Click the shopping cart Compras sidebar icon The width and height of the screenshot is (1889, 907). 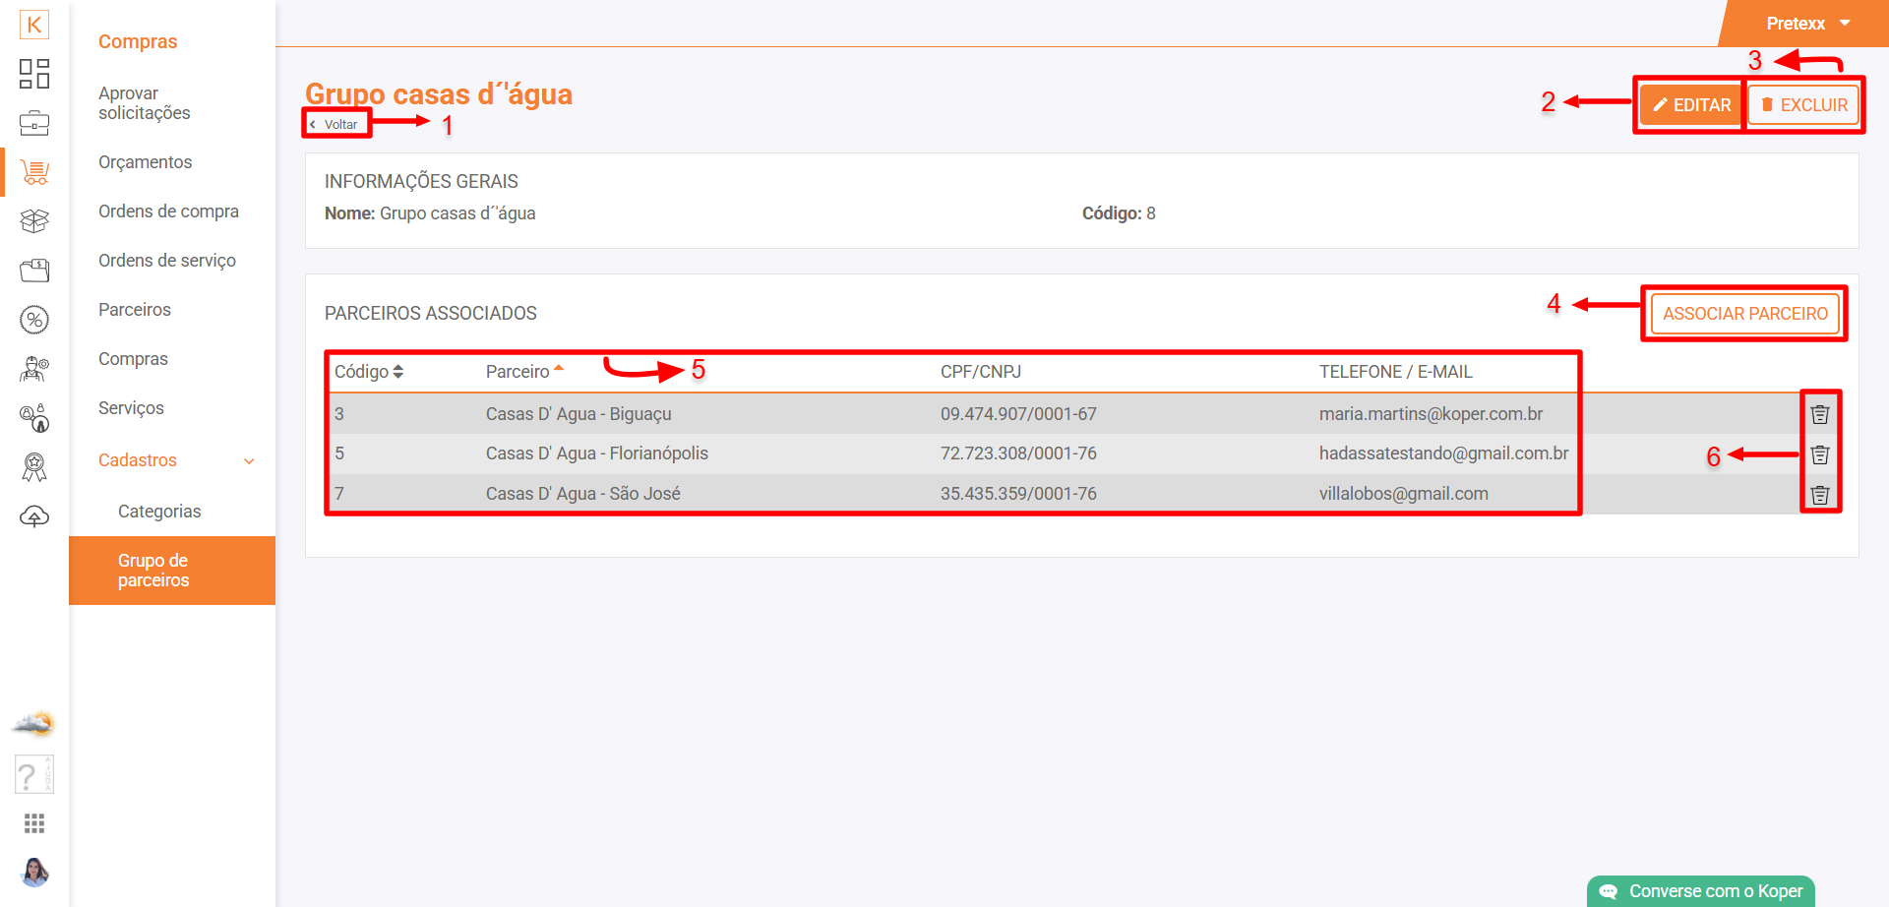coord(34,173)
